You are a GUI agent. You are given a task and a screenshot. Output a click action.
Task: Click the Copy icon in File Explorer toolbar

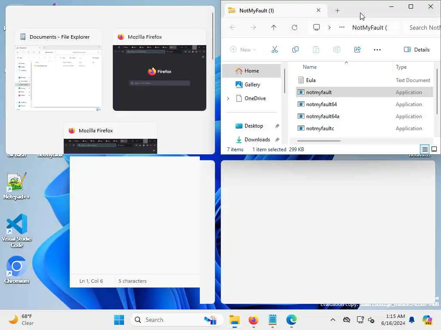(x=295, y=50)
